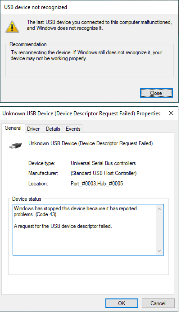Confirm properties with the OK button
This screenshot has width=186, height=317.
click(x=122, y=303)
